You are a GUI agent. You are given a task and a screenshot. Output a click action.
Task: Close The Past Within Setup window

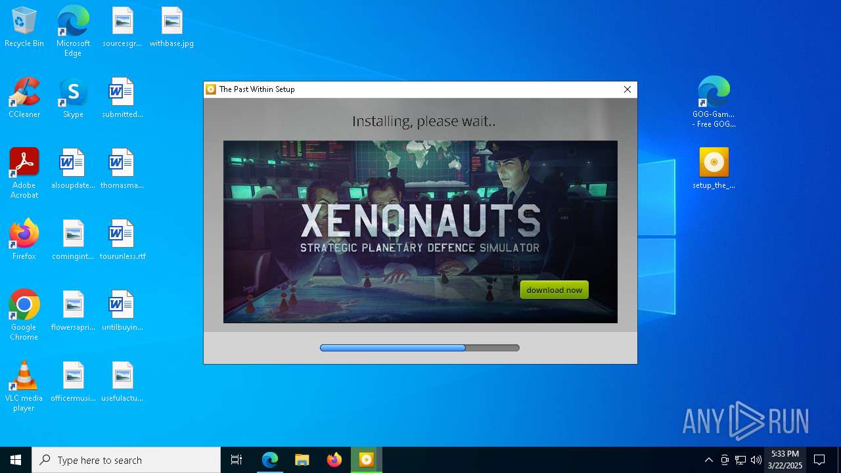point(627,89)
